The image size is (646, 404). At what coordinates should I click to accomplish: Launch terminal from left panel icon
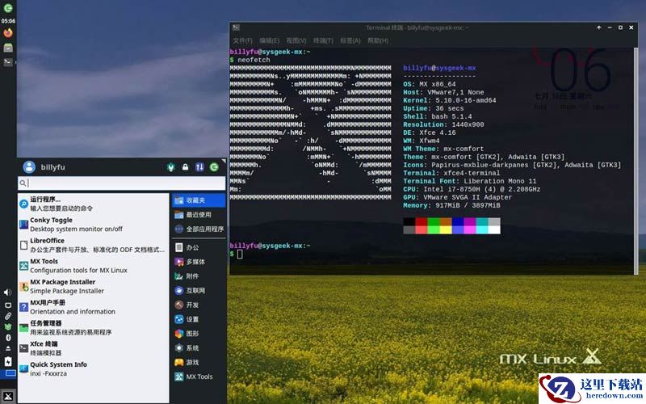8,62
